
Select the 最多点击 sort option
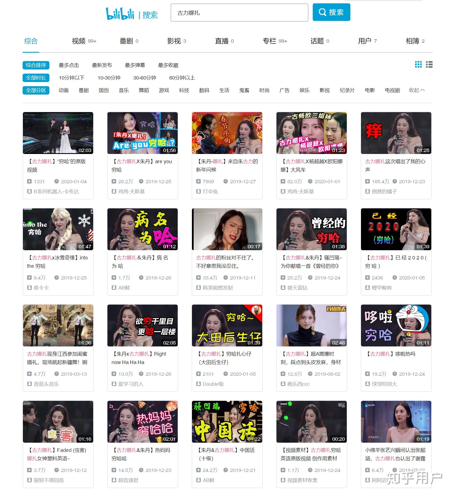[69, 65]
